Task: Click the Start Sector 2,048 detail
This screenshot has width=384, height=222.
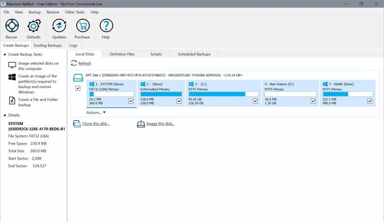Action: pyautogui.click(x=25, y=158)
